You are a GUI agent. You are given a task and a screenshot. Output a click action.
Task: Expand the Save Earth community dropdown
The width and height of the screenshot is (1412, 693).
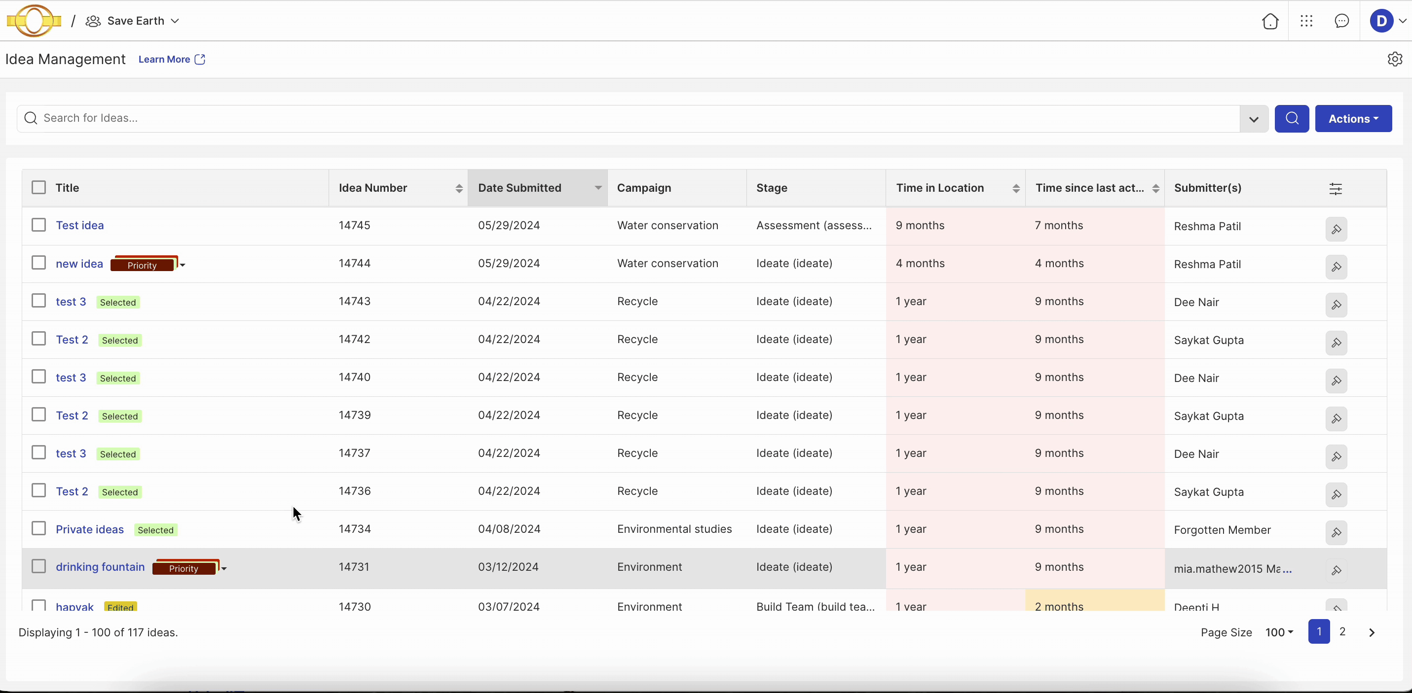click(x=175, y=21)
